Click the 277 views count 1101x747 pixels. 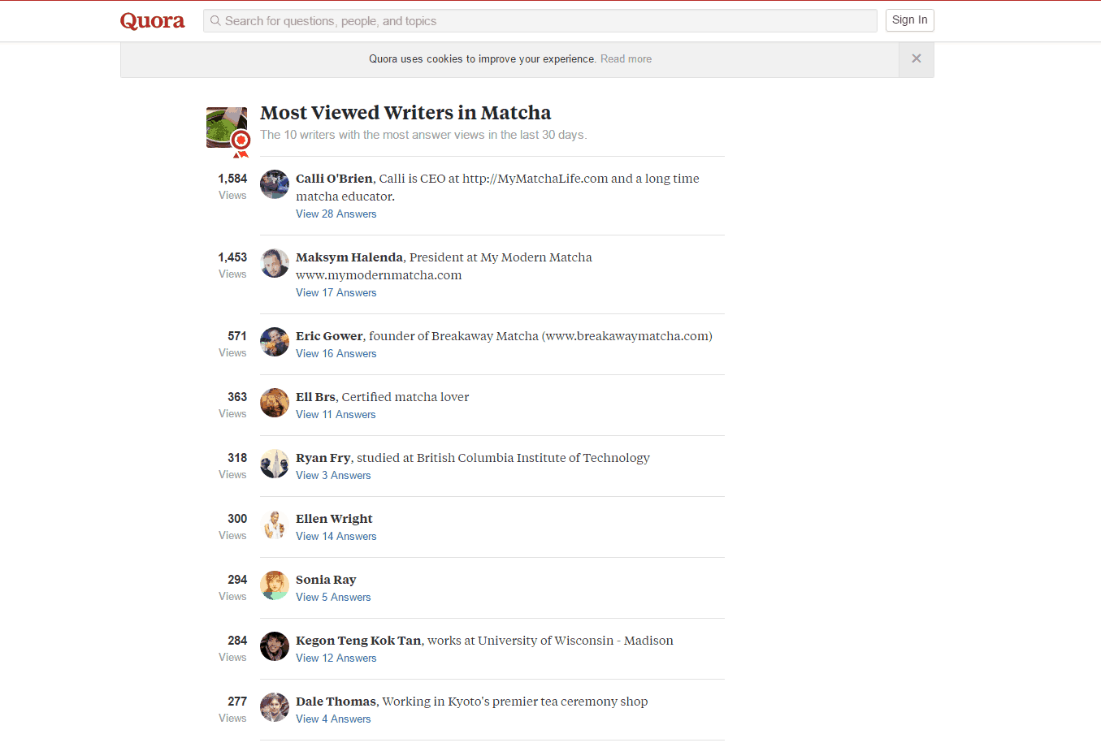(237, 702)
